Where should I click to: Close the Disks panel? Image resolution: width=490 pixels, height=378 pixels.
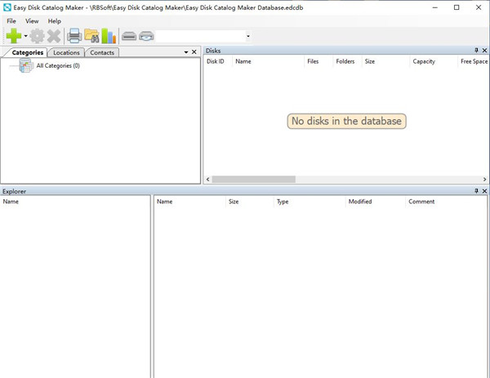tap(484, 51)
